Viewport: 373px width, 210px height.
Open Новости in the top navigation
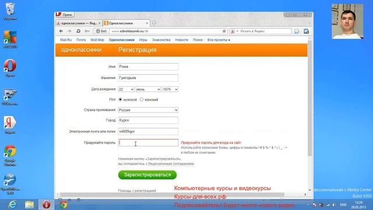coord(181,40)
